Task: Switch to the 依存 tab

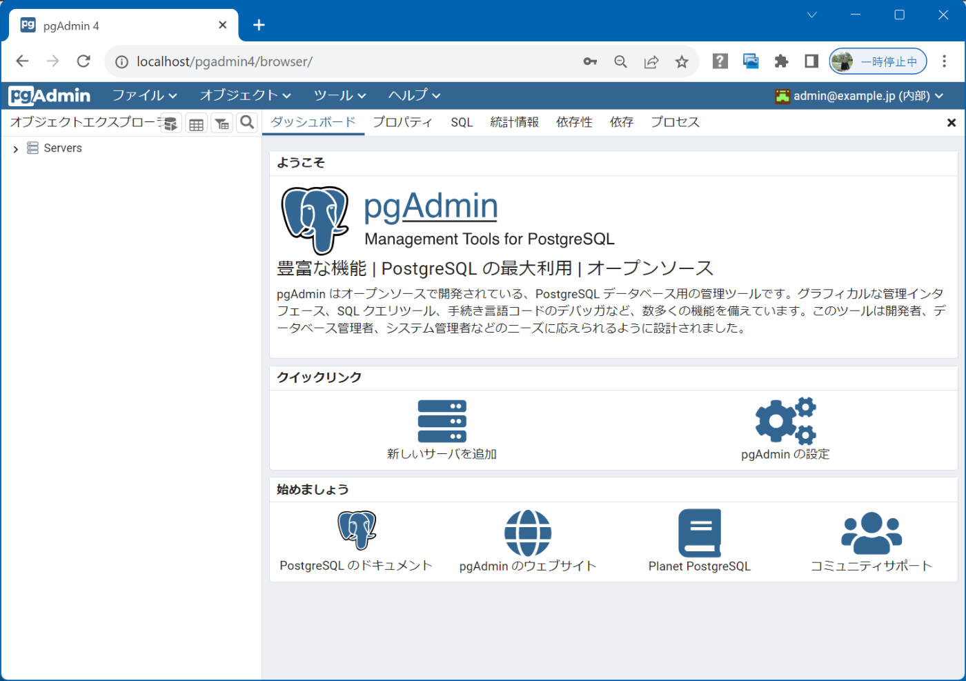Action: (622, 122)
